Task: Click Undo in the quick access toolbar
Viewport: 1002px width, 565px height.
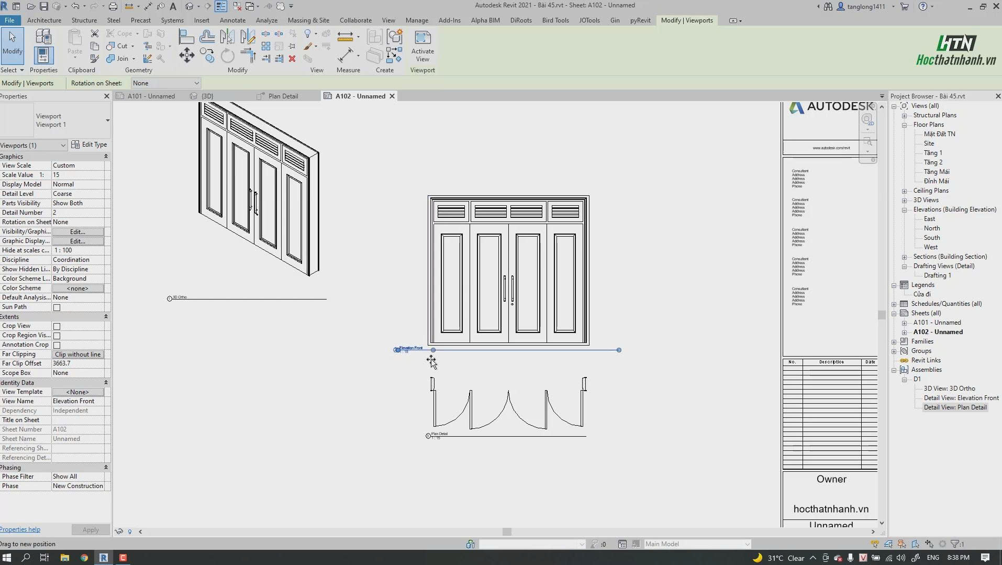Action: coord(75,6)
